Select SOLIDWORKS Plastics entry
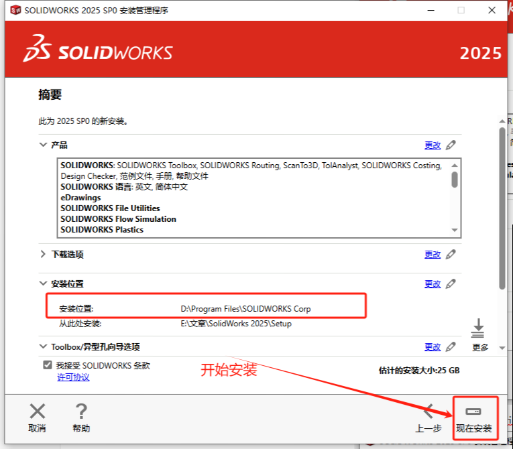This screenshot has height=449, width=513. (x=102, y=230)
